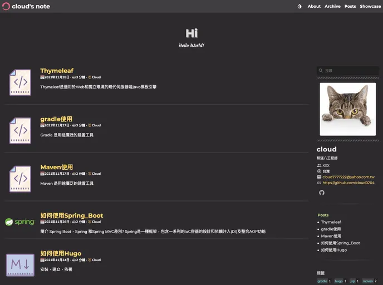Open the github.com/cloud0204 link
The image size is (383, 285).
pyautogui.click(x=348, y=183)
